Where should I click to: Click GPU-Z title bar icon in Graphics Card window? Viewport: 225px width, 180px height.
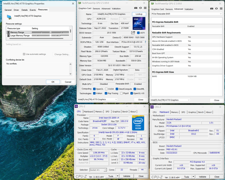click(x=79, y=3)
